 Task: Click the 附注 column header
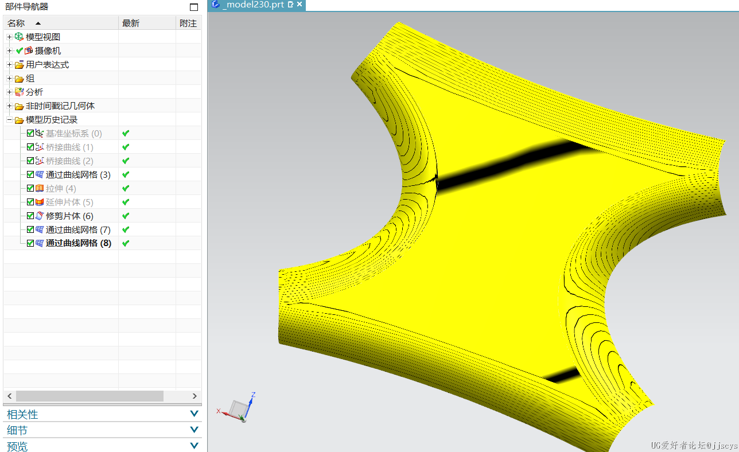(188, 23)
